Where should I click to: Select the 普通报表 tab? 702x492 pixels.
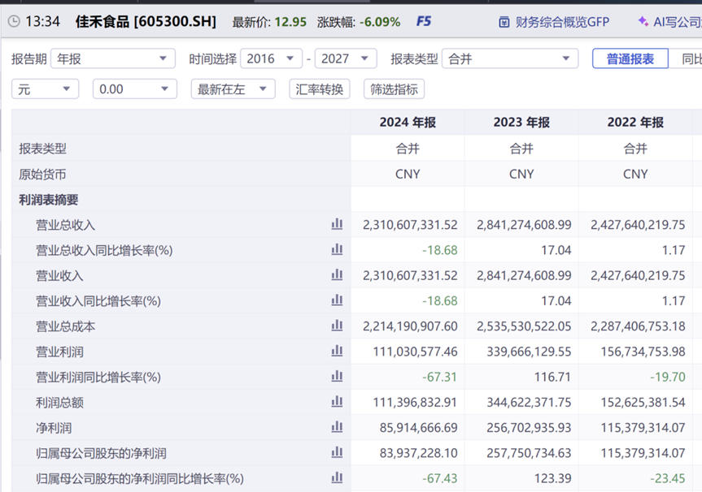click(x=630, y=58)
